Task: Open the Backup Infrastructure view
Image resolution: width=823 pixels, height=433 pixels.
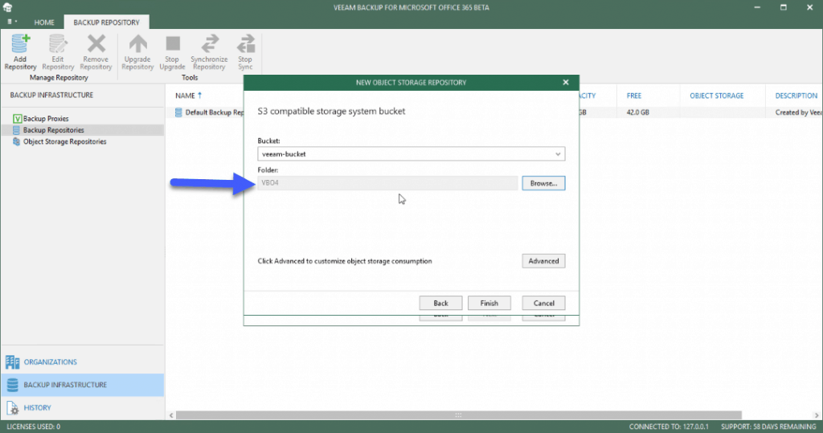Action: click(x=83, y=385)
